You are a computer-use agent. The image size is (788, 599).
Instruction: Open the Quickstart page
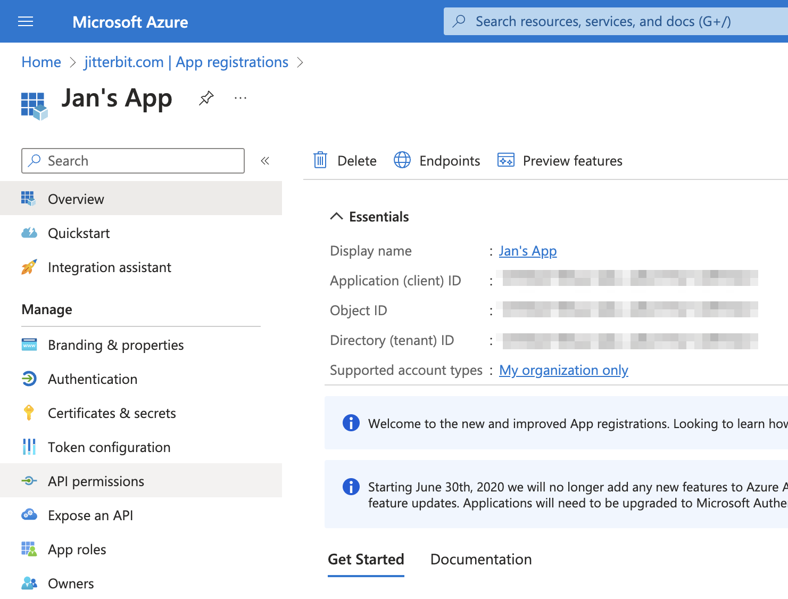point(79,233)
